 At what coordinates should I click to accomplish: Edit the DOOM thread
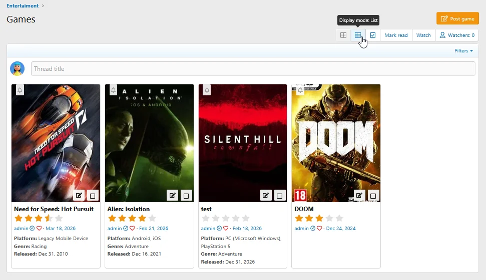pos(359,195)
